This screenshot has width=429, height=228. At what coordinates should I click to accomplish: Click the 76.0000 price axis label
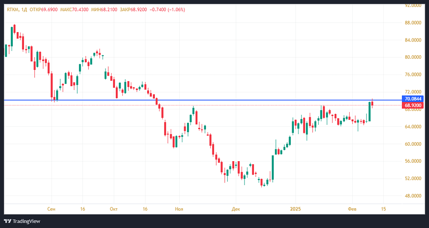pos(413,75)
